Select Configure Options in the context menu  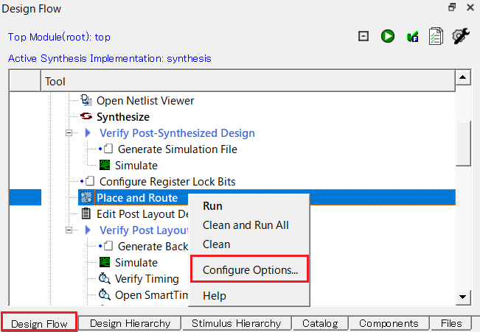[x=250, y=269]
